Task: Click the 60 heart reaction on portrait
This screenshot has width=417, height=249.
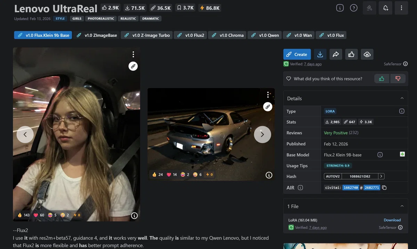Action: tap(39, 215)
